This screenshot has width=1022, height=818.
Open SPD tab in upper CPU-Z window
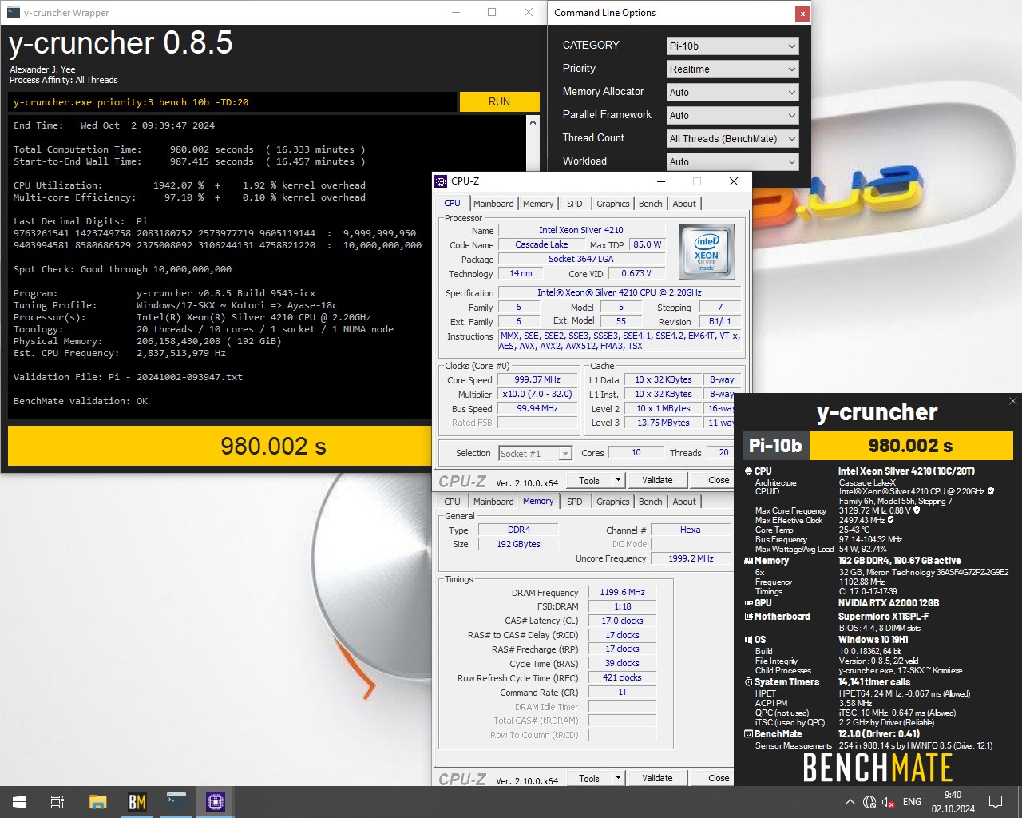point(574,204)
